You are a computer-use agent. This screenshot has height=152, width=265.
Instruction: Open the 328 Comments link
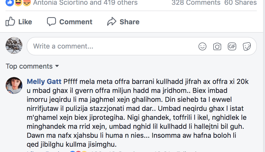pos(196,3)
